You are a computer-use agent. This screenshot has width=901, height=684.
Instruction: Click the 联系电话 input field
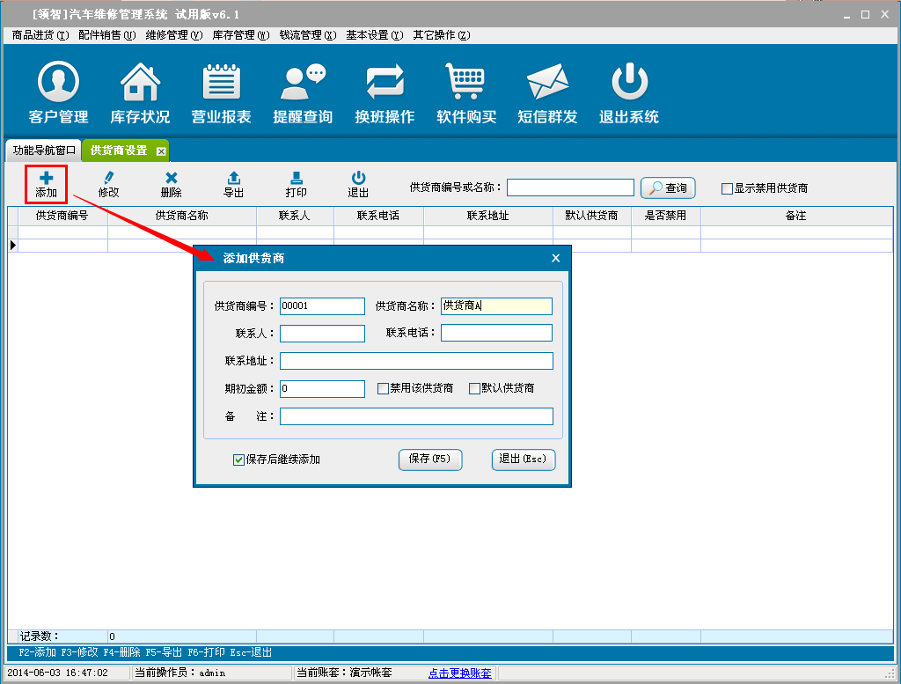[x=496, y=333]
